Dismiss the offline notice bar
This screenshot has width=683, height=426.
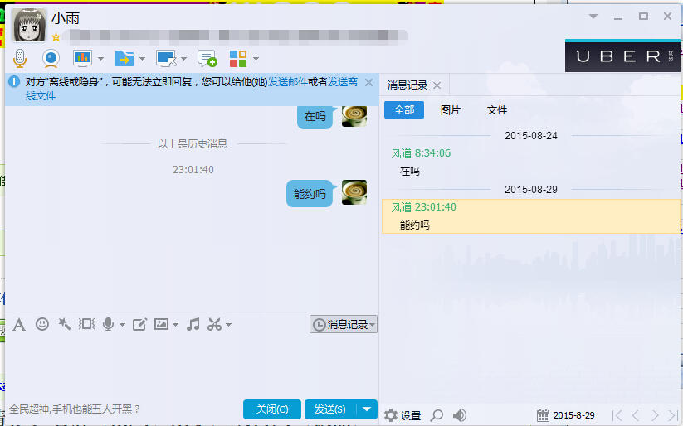tap(368, 82)
